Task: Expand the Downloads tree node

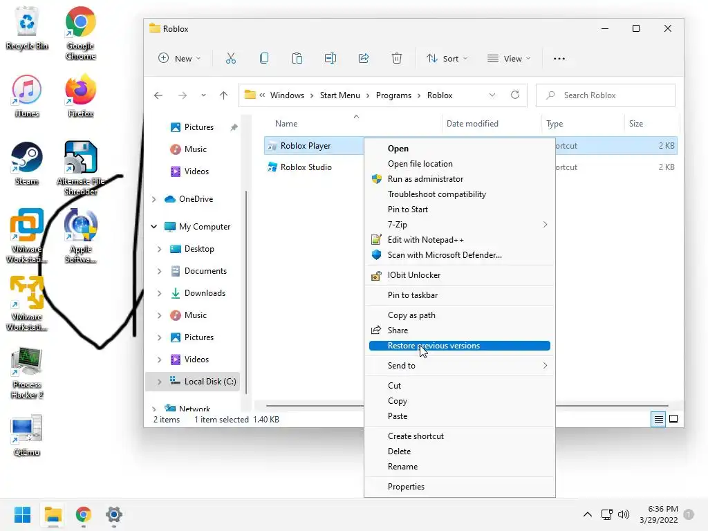Action: point(160,293)
